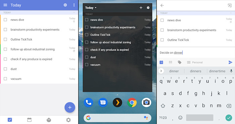Tick the Outline TickTick checkbox in right panel
This screenshot has height=124, width=235.
pos(162,40)
